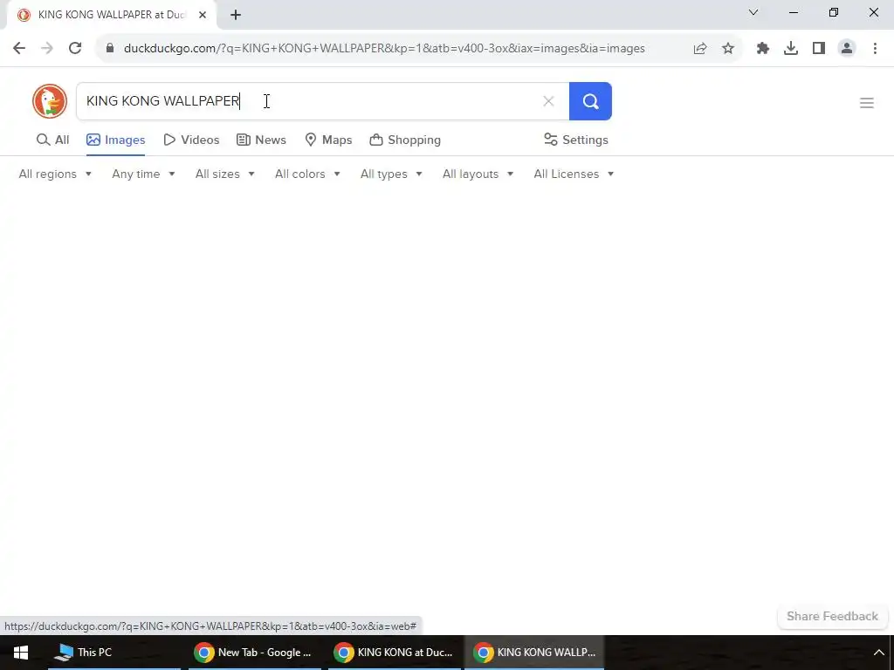Expand the All colors filter
This screenshot has height=670, width=894.
pyautogui.click(x=307, y=174)
